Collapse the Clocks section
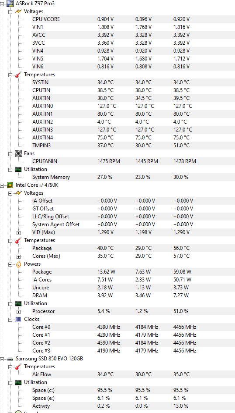This screenshot has height=413, width=235. tap(10, 320)
